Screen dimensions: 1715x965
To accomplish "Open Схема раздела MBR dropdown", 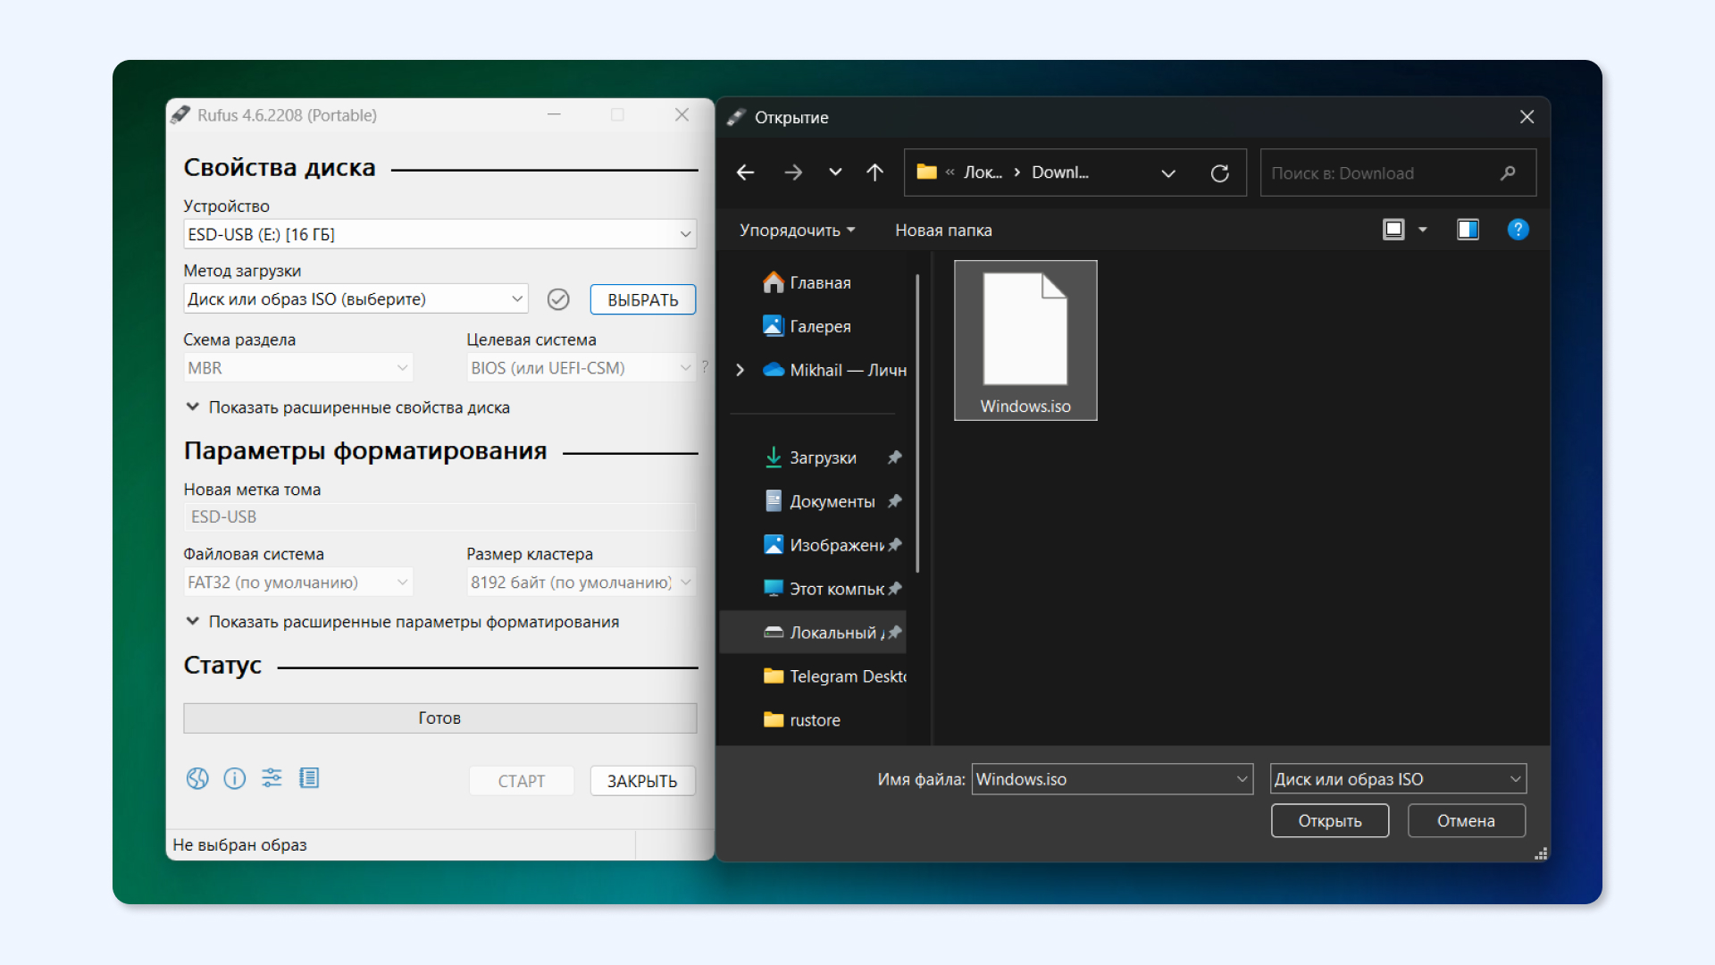I will click(x=298, y=368).
